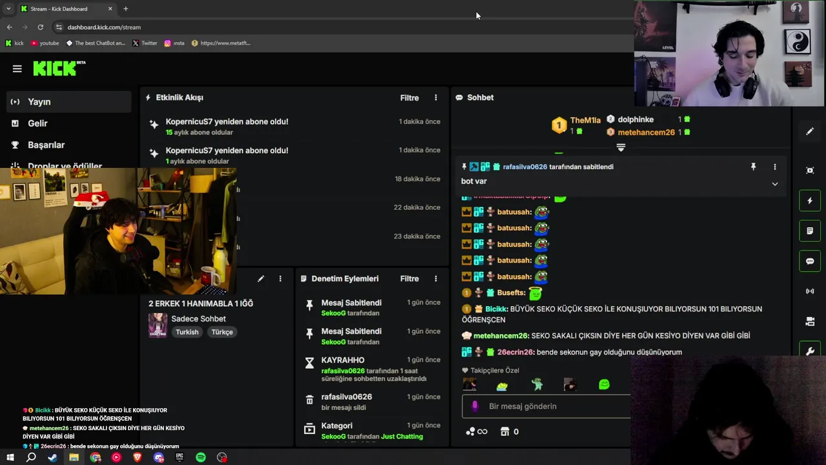The image size is (826, 465).
Task: Open Spotify from the taskbar
Action: click(201, 457)
